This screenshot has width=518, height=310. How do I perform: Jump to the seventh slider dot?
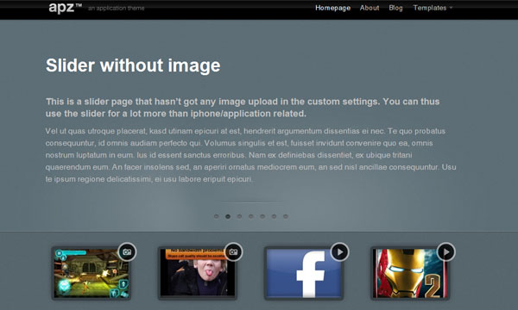pyautogui.click(x=286, y=216)
